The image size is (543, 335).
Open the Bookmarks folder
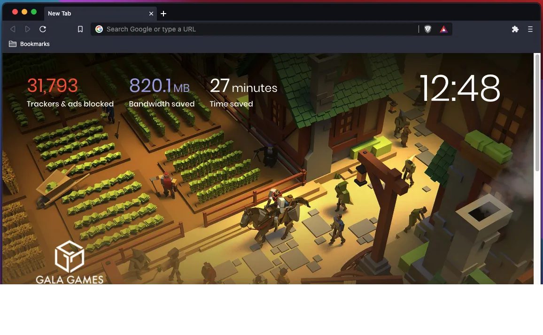pos(29,44)
